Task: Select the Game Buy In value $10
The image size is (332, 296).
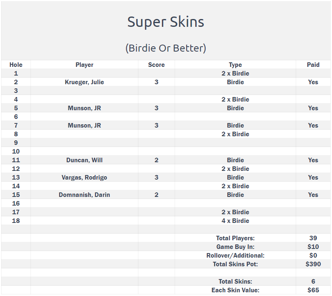Action: coord(313,247)
